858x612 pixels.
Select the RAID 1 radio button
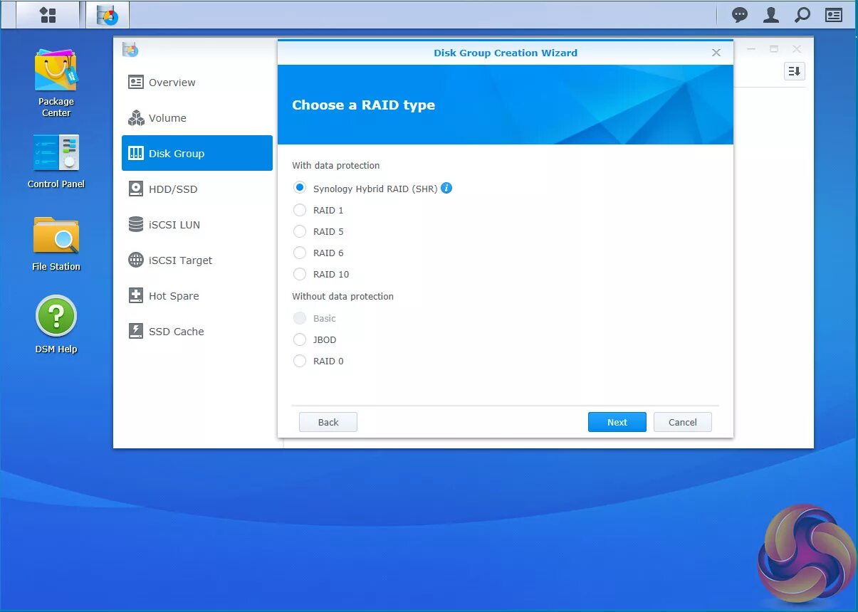tap(300, 210)
